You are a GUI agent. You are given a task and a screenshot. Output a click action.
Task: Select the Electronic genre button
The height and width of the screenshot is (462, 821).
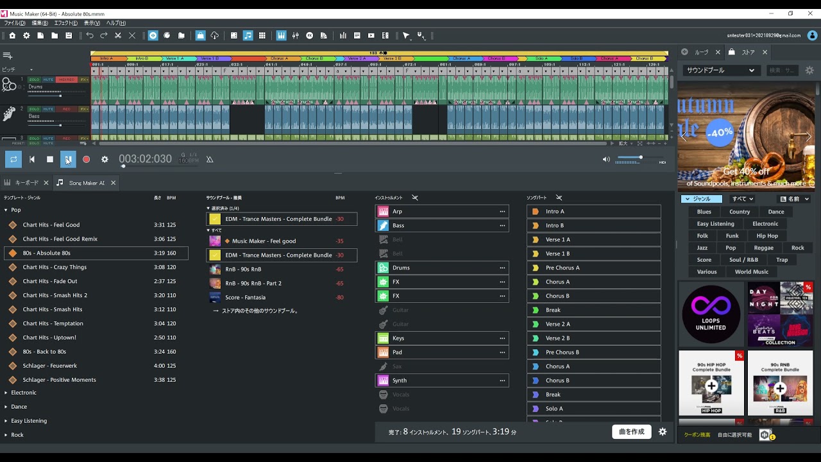(765, 224)
